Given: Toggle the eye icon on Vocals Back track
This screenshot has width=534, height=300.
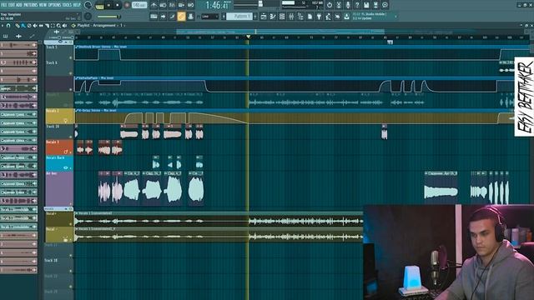Looking at the screenshot, I should click(65, 167).
